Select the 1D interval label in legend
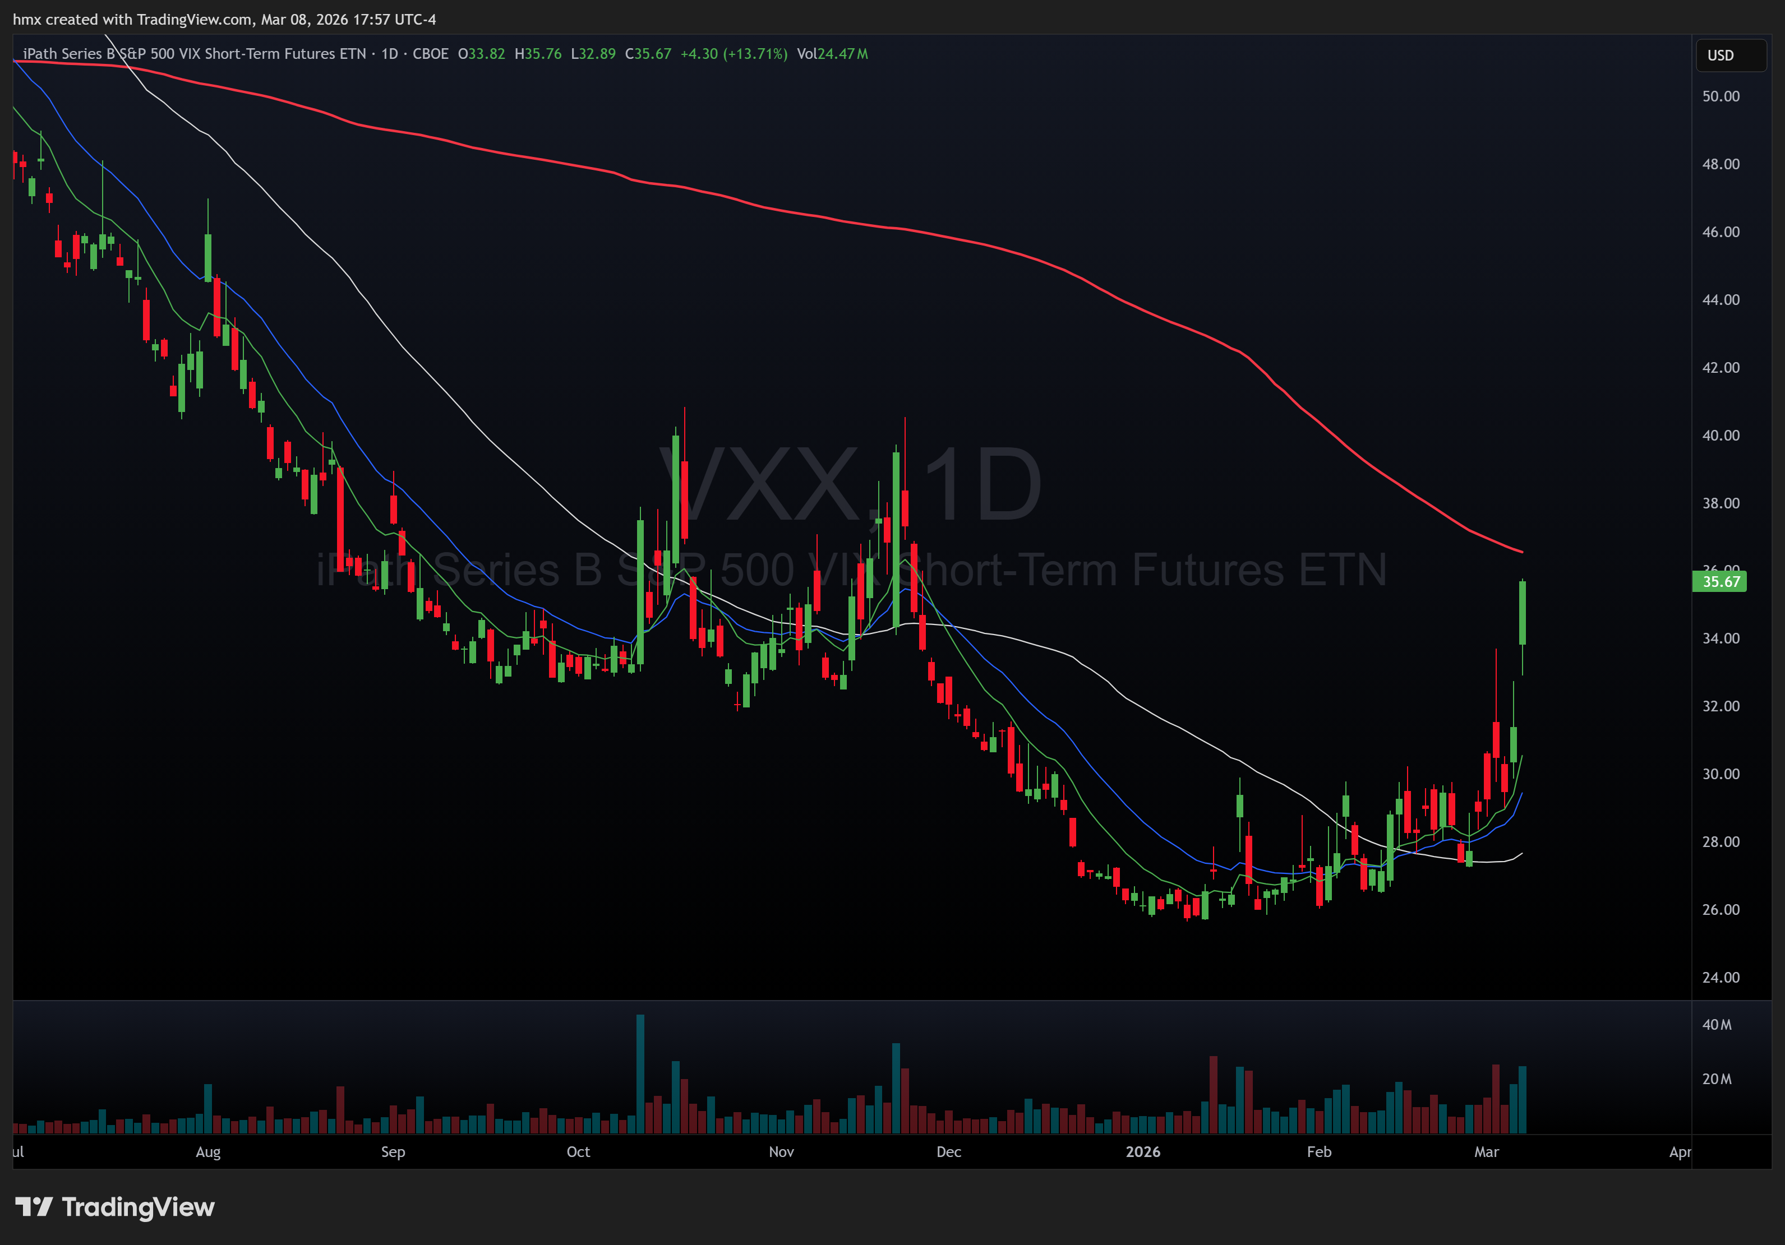The height and width of the screenshot is (1245, 1785). click(390, 54)
